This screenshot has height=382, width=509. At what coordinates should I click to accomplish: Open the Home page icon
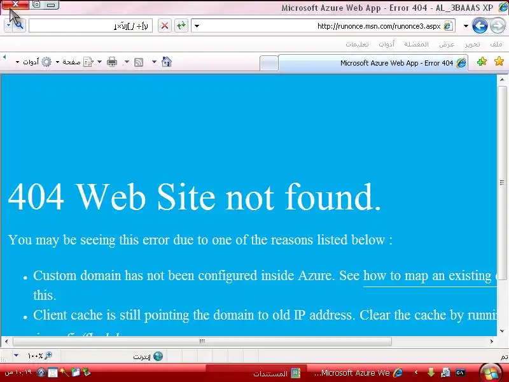click(167, 62)
